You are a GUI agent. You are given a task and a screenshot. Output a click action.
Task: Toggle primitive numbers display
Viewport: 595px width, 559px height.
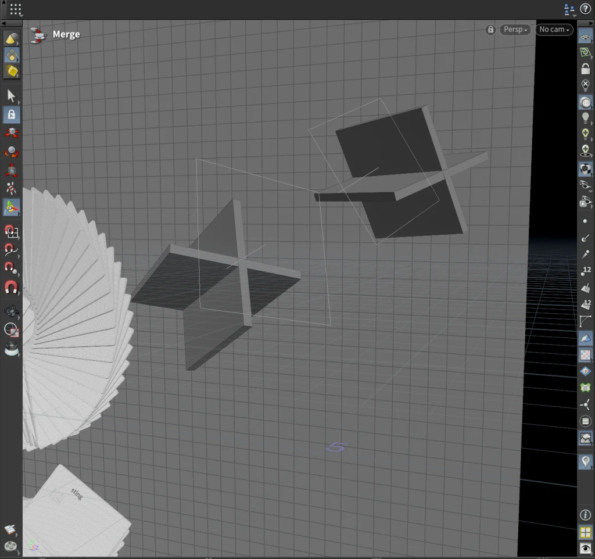pyautogui.click(x=585, y=304)
